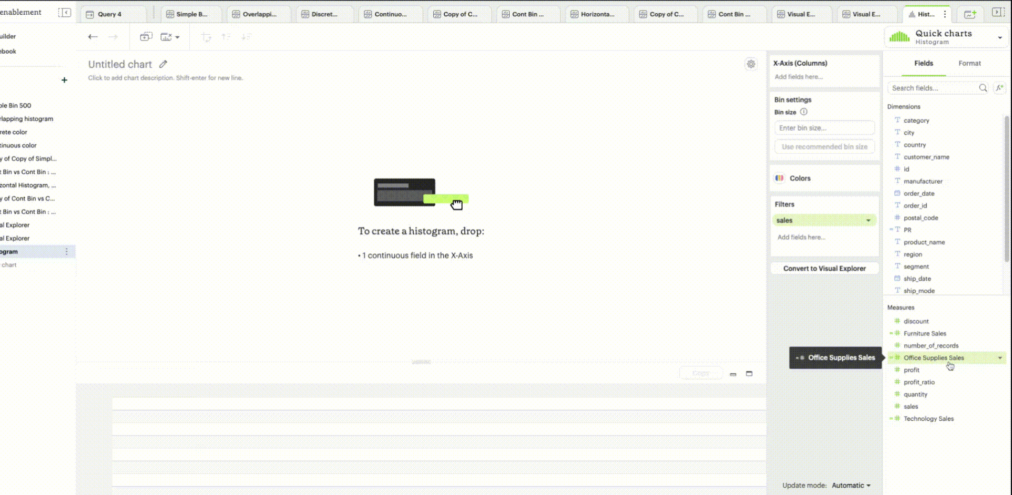Viewport: 1012px width, 495px height.
Task: Click the duplicate chart toolbar icon
Action: pos(146,37)
